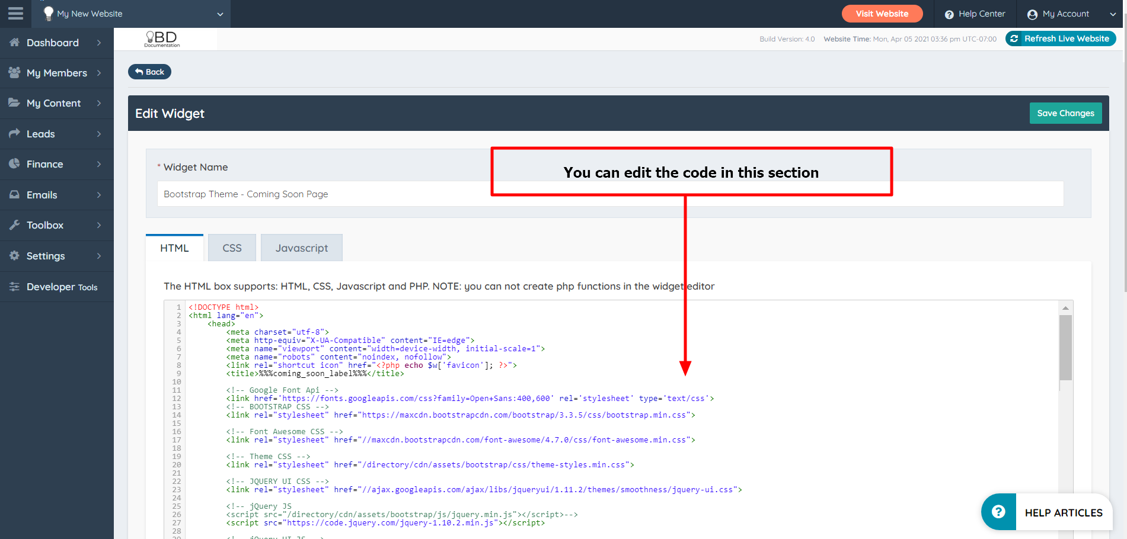Click the meta charset utf-8 line
This screenshot has width=1127, height=539.
[277, 332]
